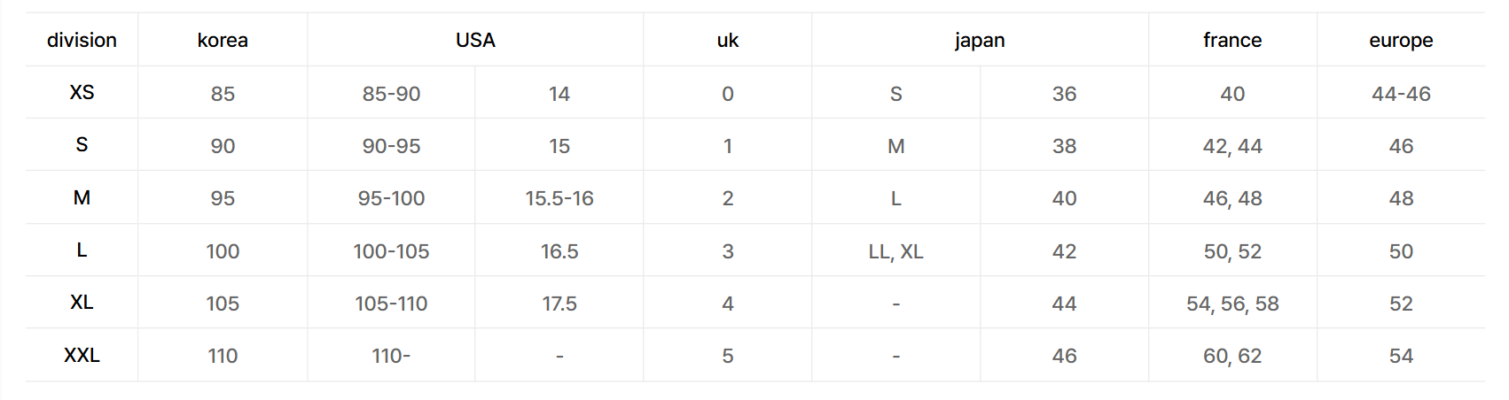Select the XL row label

82,303
